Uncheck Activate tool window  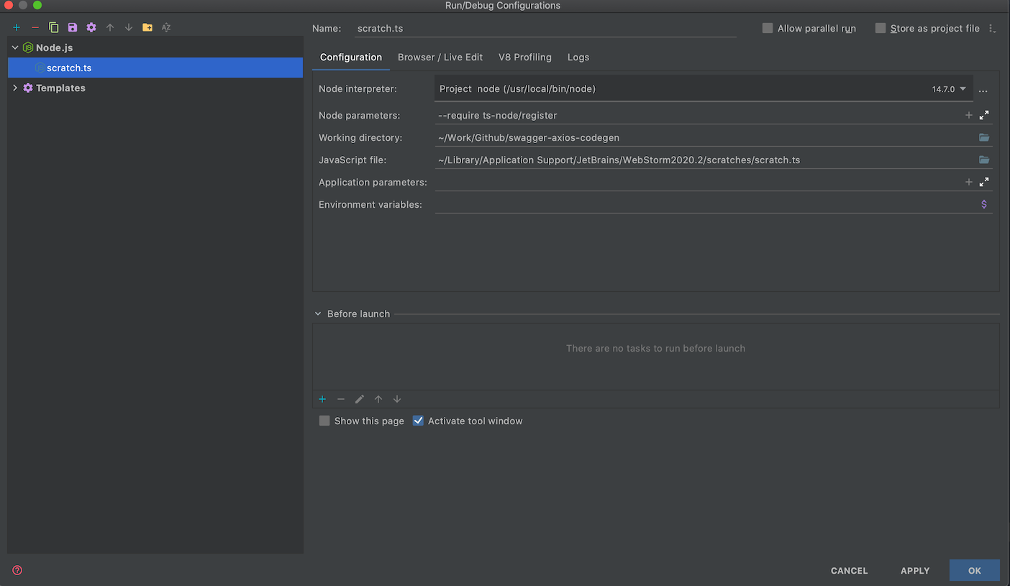(x=418, y=421)
